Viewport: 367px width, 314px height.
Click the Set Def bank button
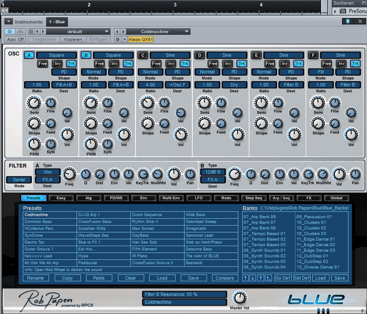pos(302,278)
